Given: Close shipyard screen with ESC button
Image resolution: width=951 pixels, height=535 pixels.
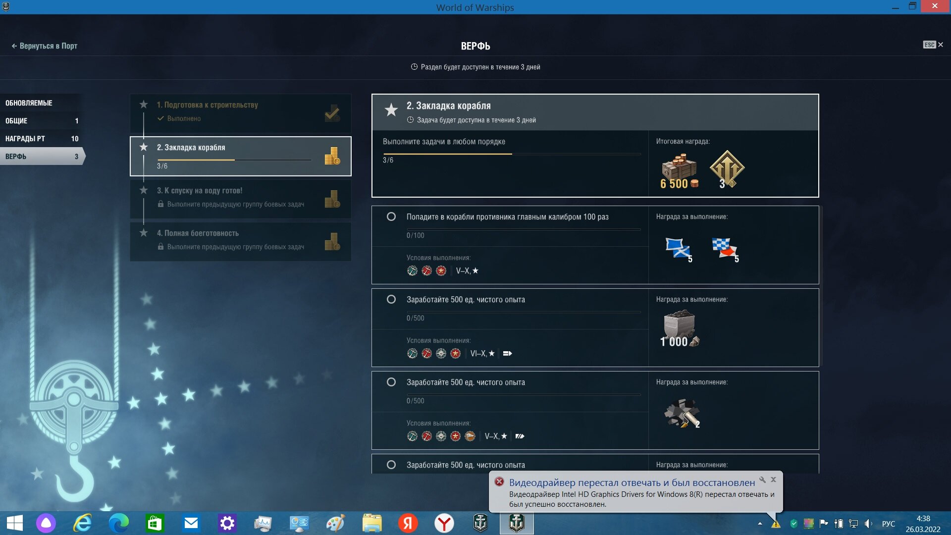Looking at the screenshot, I should pyautogui.click(x=933, y=45).
